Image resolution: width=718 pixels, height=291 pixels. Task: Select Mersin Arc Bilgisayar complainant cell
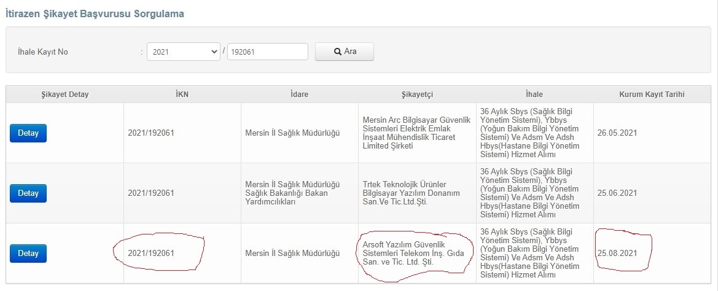point(416,133)
